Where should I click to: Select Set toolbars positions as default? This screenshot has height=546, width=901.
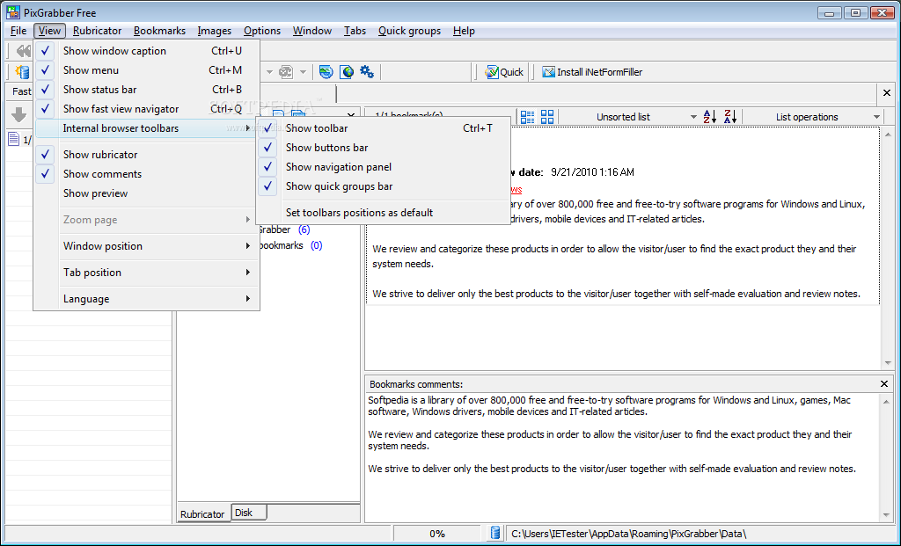pyautogui.click(x=384, y=213)
